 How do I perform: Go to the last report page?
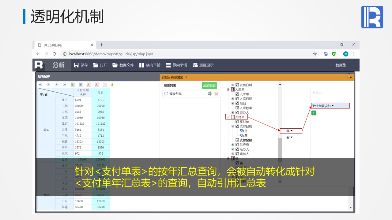click(64, 85)
